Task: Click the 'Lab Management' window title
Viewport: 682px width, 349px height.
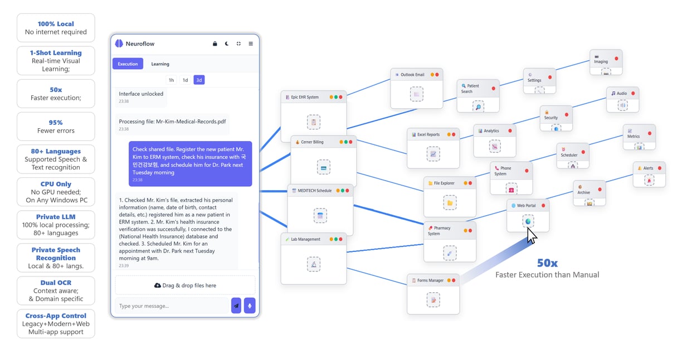Action: (306, 240)
